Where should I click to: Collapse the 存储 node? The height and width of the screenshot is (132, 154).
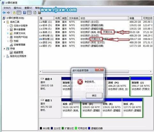click(x=4, y=49)
